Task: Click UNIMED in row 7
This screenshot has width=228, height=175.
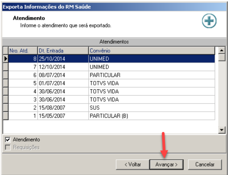Action: (152, 67)
